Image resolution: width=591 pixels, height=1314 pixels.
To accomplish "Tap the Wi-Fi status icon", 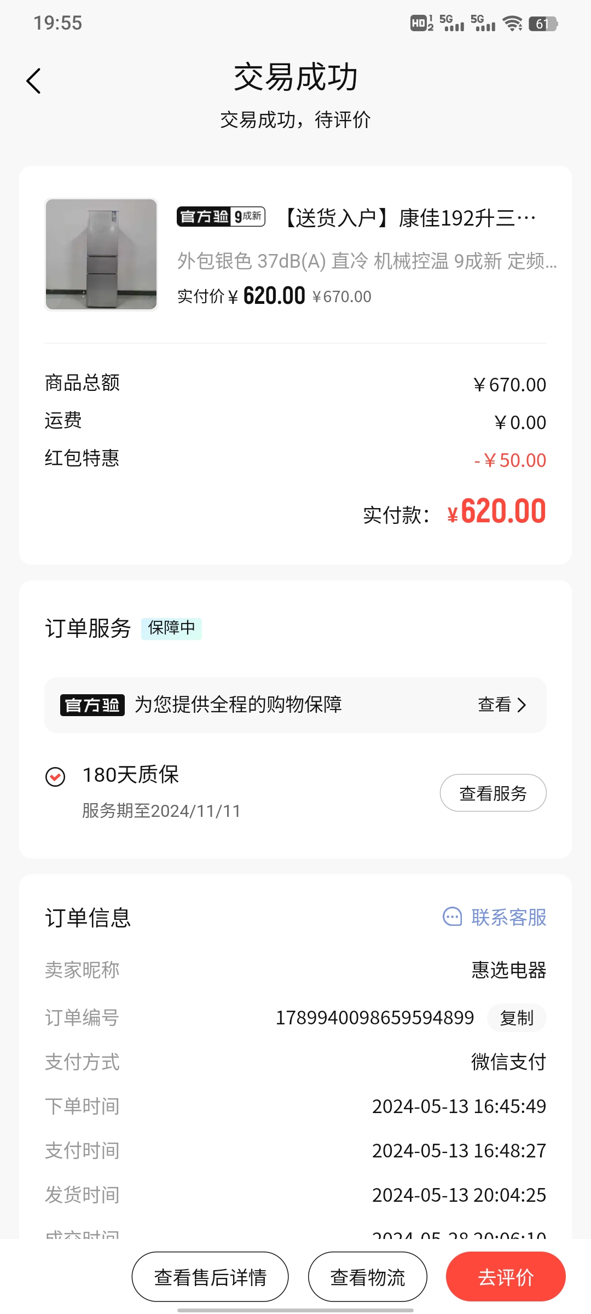I will [513, 24].
